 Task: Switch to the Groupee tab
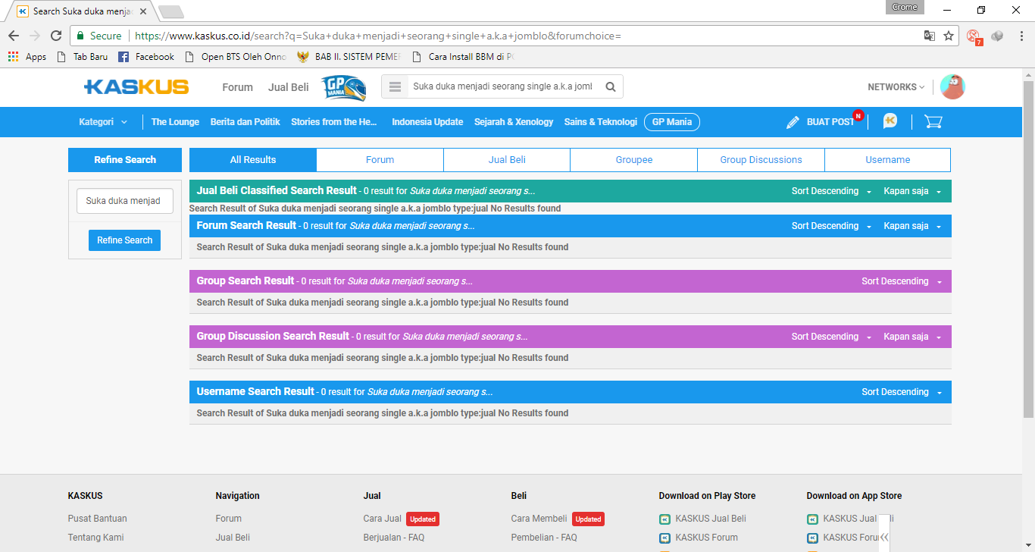coord(634,160)
